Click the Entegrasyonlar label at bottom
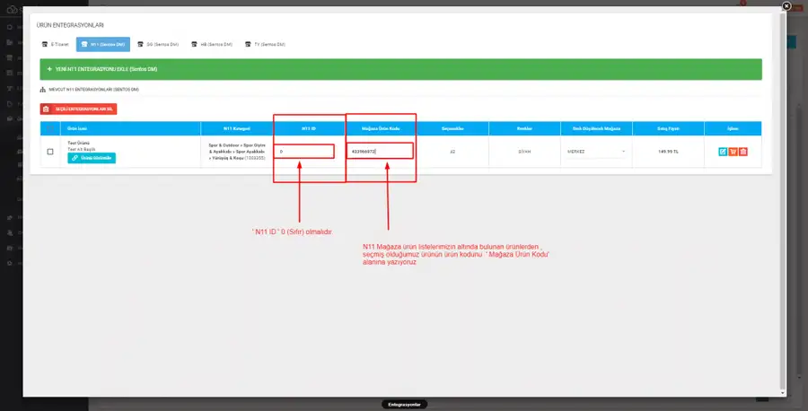Screen dimensions: 808x411 405,405
